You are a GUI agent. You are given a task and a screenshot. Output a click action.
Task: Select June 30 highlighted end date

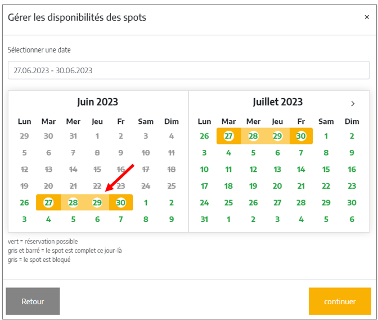(121, 202)
